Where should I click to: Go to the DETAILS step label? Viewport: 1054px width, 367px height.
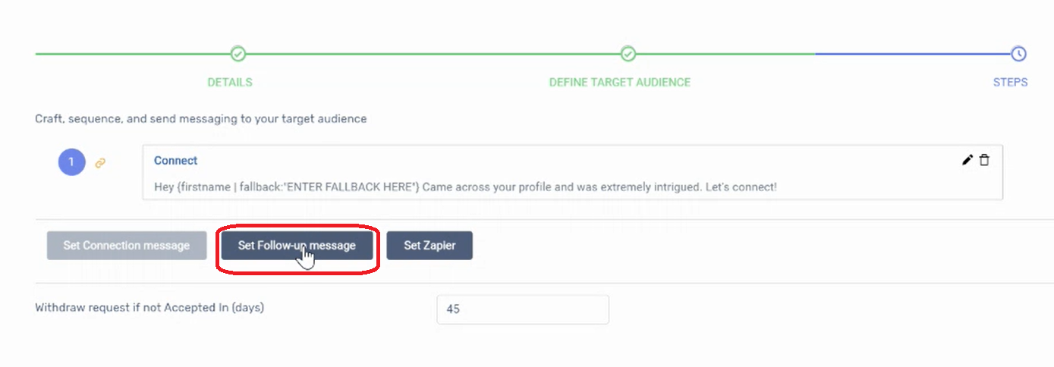pos(230,82)
